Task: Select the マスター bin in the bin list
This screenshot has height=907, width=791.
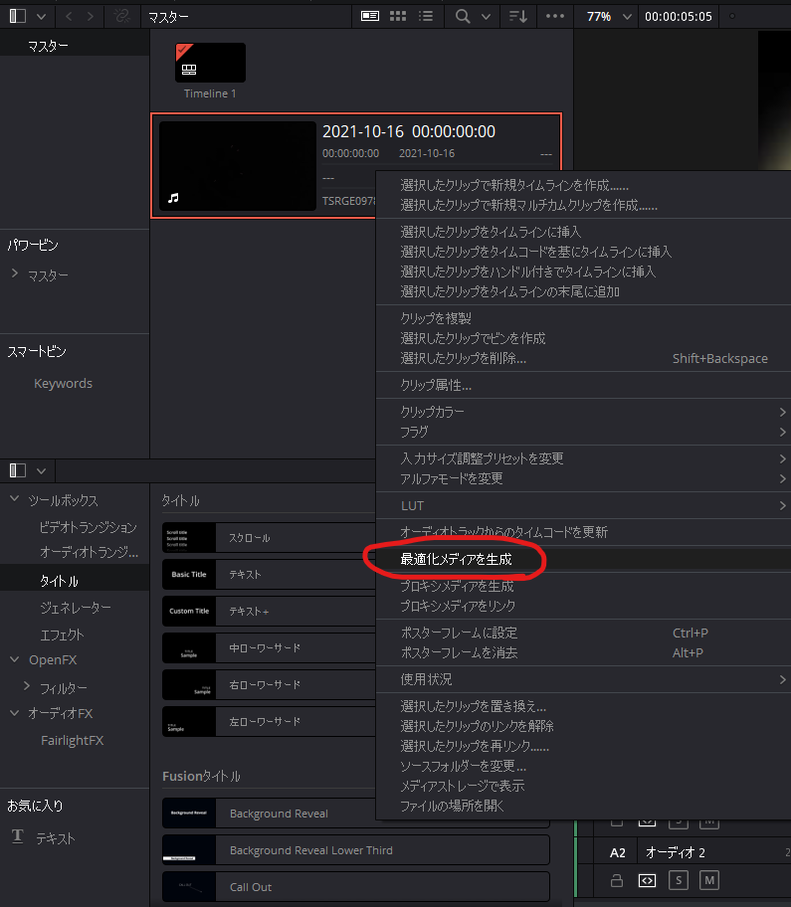Action: pos(75,46)
